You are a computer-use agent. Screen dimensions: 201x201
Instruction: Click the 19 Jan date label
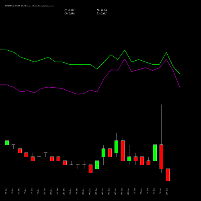coord(160,191)
